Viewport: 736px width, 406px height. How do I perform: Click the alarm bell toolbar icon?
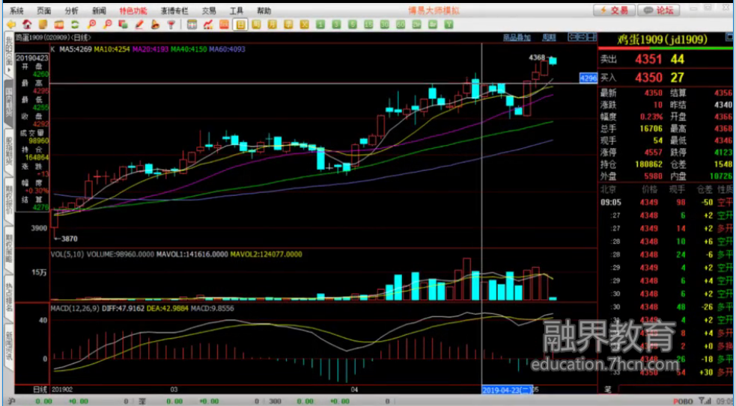click(x=154, y=24)
